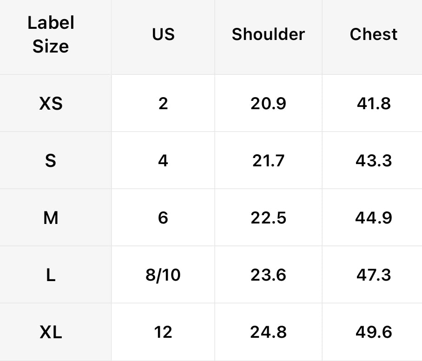
Task: Select the S size label cell
Action: coord(51,161)
